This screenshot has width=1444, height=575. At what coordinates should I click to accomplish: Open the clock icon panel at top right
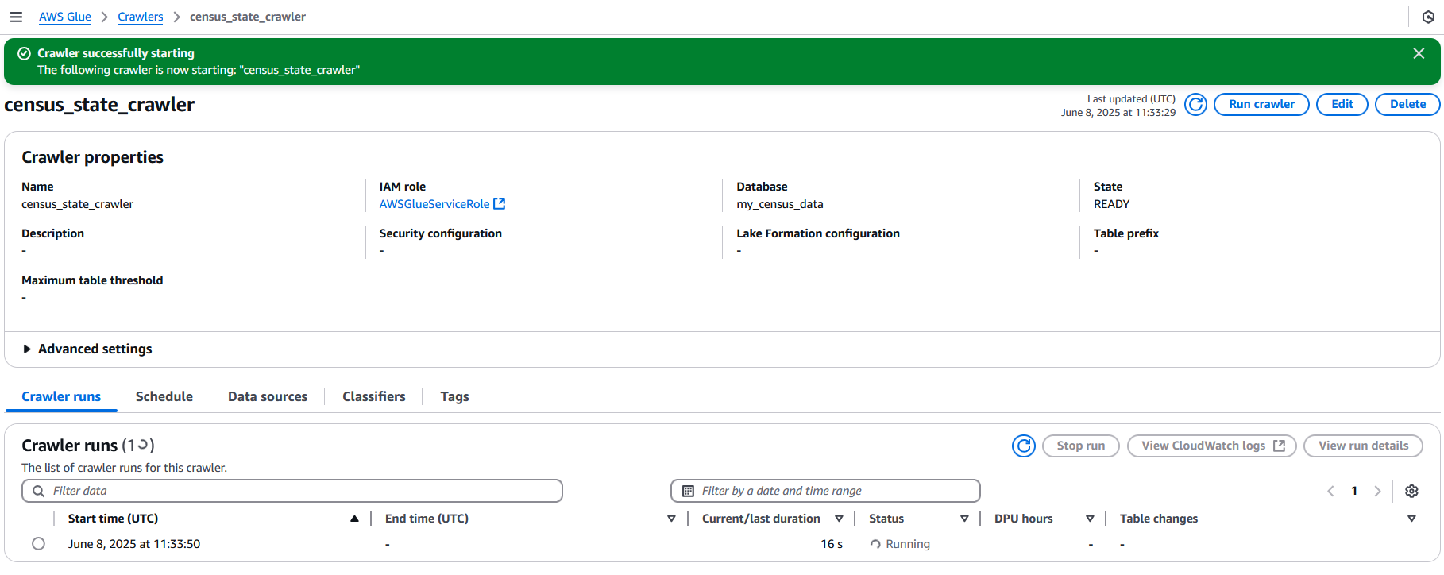[1428, 17]
